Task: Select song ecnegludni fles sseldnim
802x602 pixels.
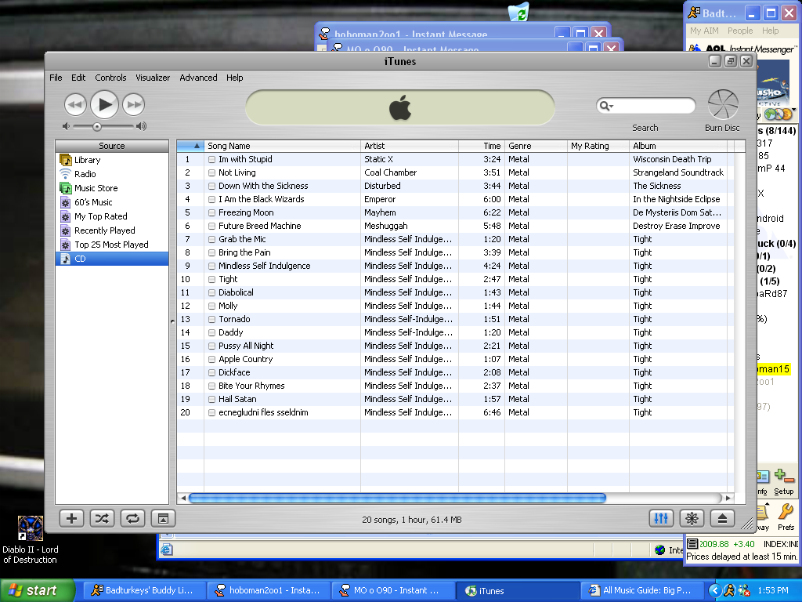Action: (263, 412)
